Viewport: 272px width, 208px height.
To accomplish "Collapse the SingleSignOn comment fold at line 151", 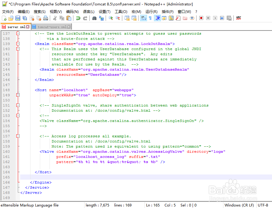I will pyautogui.click(x=18, y=105).
